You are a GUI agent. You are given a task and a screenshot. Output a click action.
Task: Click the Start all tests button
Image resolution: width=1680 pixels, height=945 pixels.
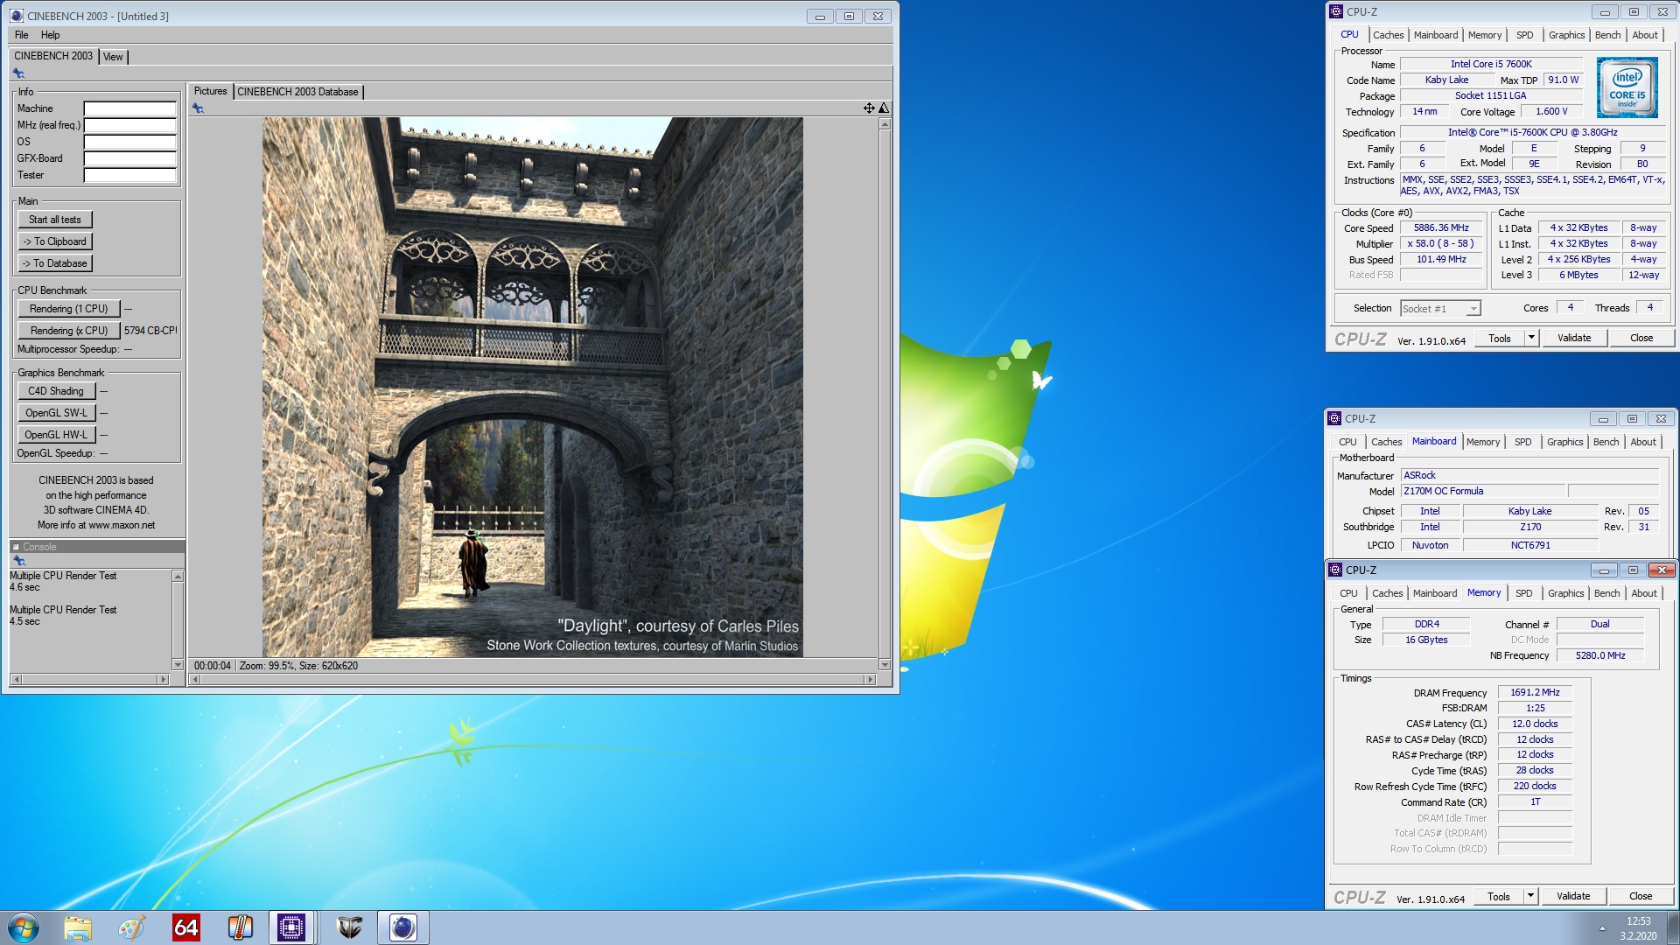(x=55, y=220)
